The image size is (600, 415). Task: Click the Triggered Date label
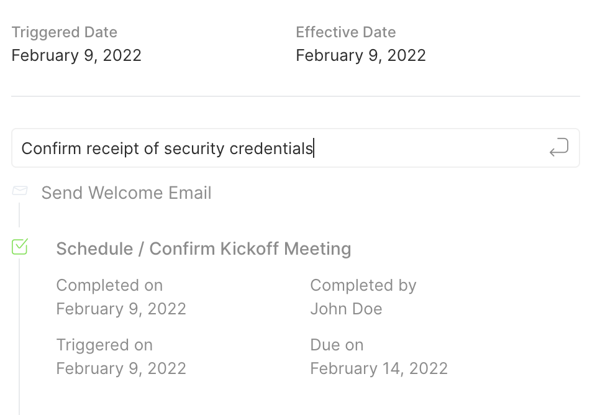(65, 32)
